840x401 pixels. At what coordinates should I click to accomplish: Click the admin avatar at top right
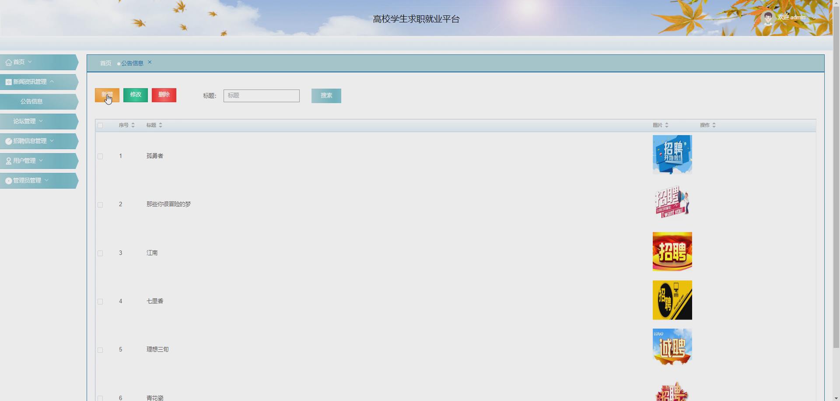coord(768,18)
